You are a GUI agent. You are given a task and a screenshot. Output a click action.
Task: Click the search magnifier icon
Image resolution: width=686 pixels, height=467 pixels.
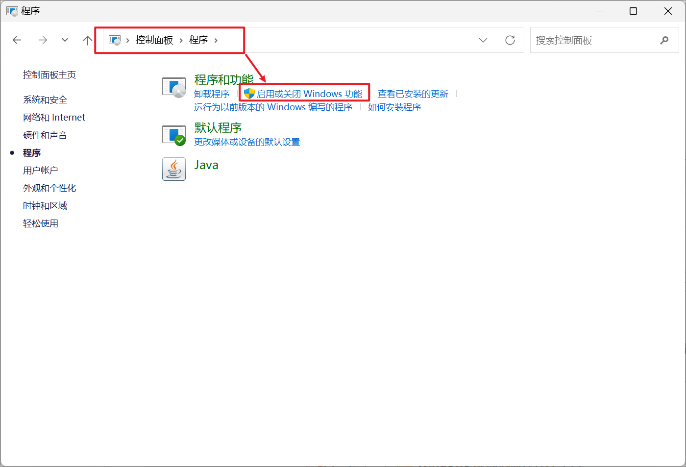(x=664, y=40)
